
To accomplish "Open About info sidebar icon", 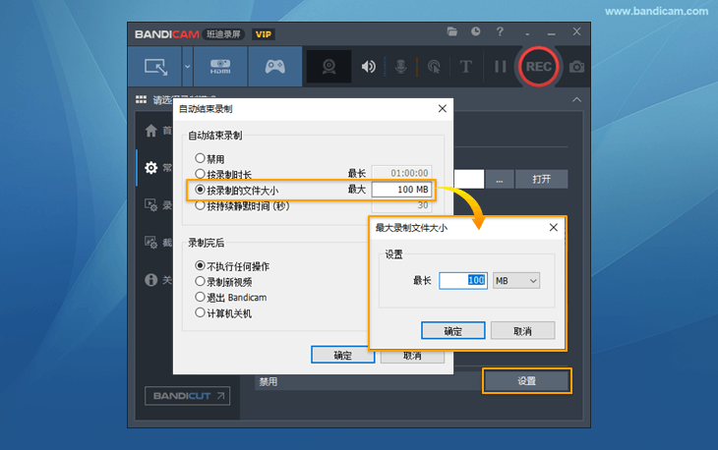I will click(x=151, y=279).
